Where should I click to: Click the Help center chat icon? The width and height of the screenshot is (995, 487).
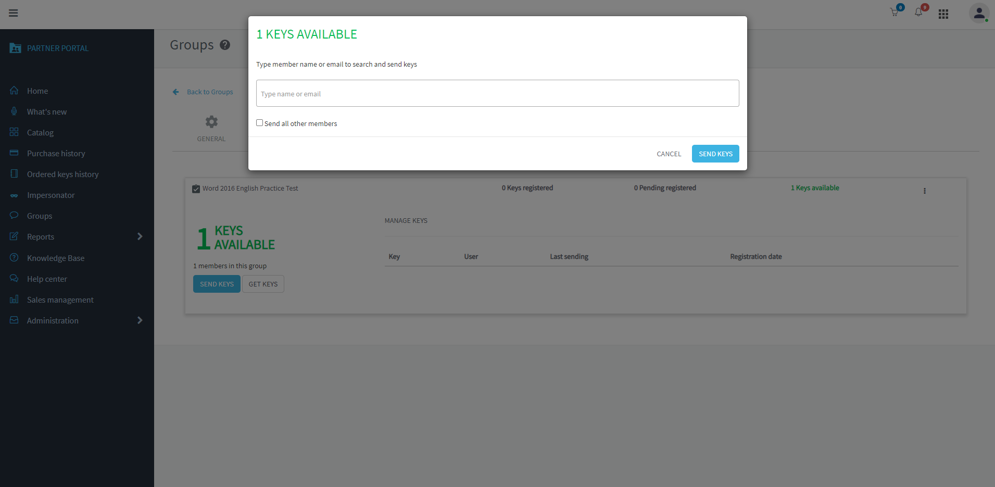coord(14,279)
